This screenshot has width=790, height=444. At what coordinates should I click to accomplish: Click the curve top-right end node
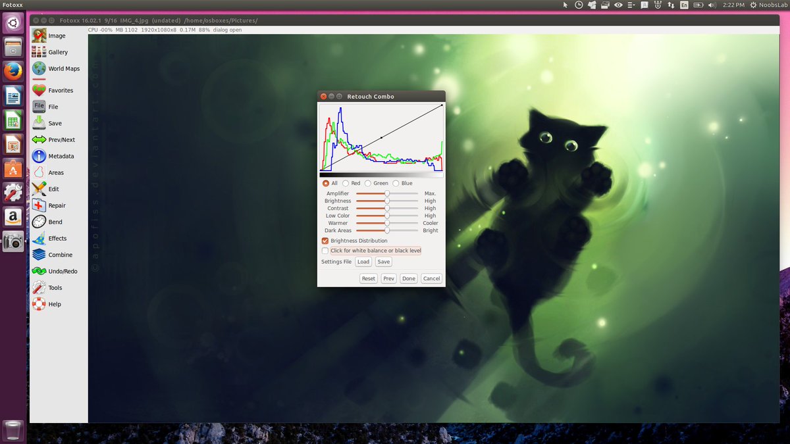[x=441, y=105]
